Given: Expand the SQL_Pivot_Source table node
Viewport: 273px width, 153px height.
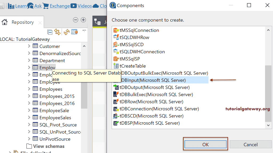Looking at the screenshot, I should coord(29,125).
